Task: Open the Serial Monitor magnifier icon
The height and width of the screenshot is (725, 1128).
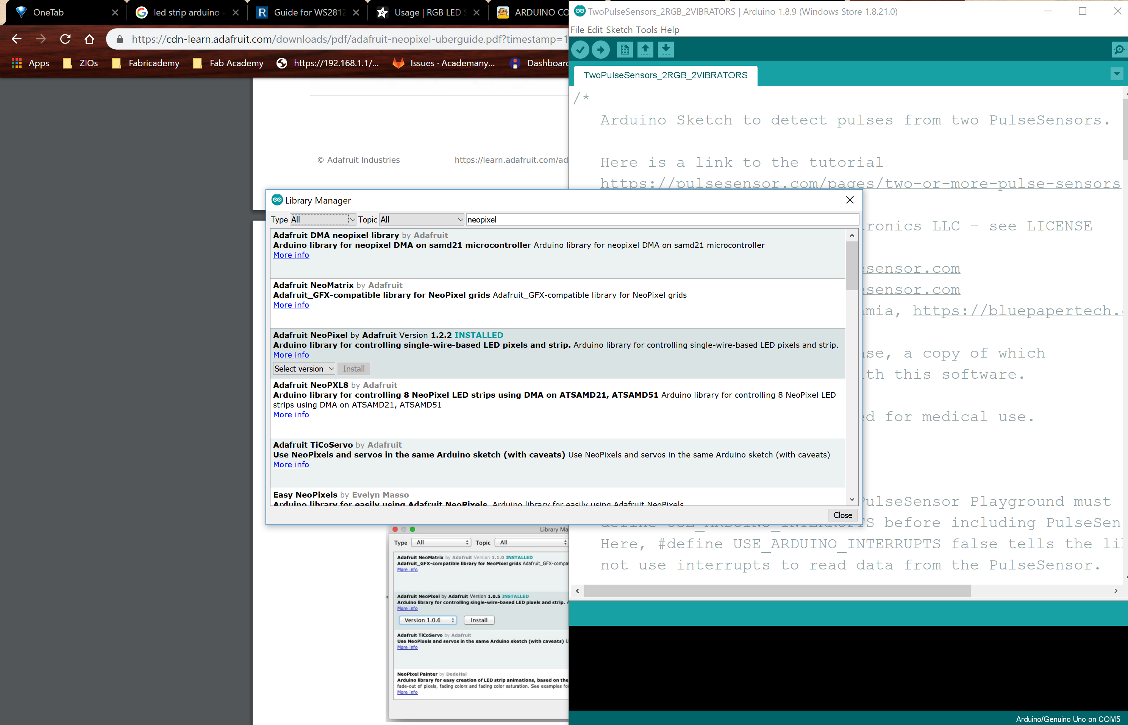Action: click(x=1119, y=50)
